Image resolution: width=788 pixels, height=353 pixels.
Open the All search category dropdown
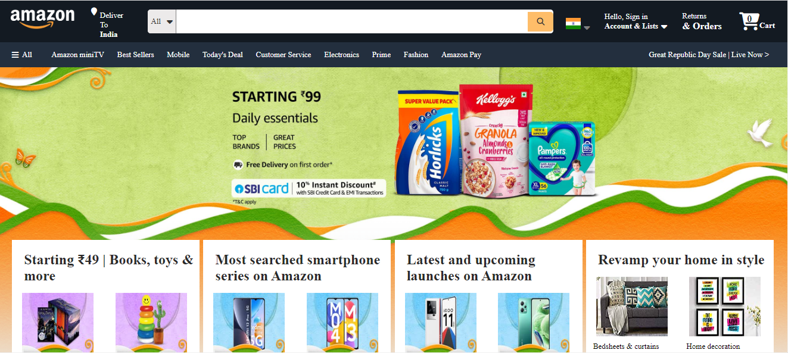pos(162,22)
